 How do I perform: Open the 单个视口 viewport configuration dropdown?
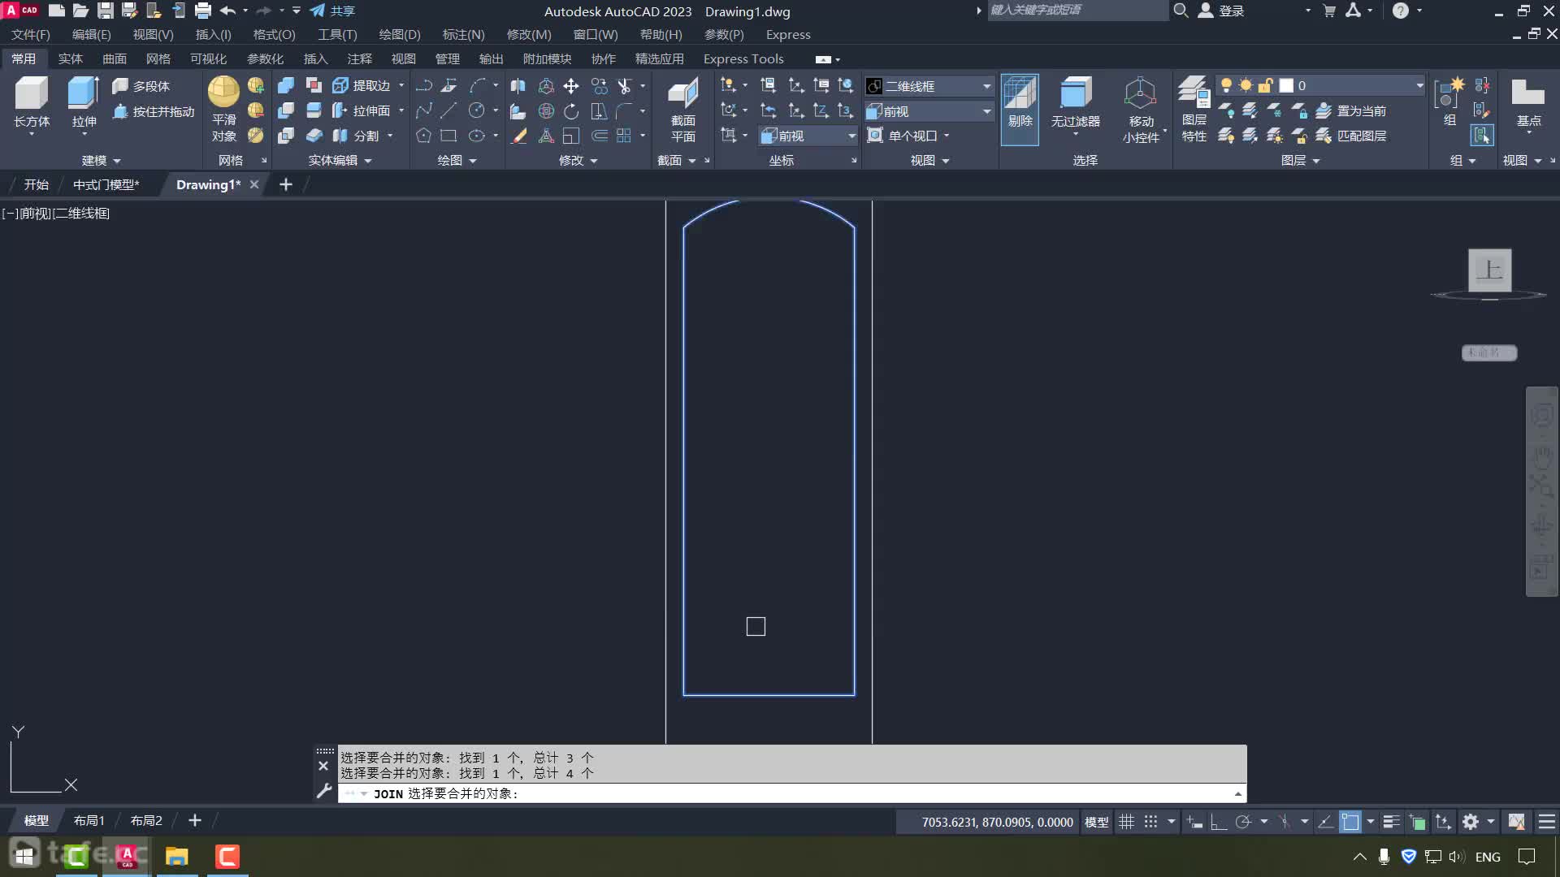point(908,136)
